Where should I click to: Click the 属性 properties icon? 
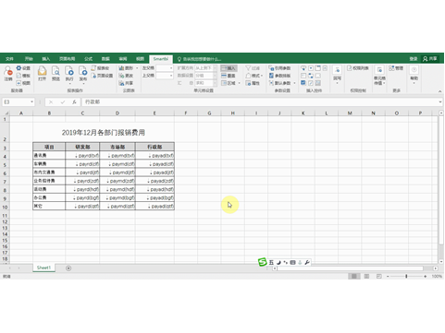pos(248,83)
